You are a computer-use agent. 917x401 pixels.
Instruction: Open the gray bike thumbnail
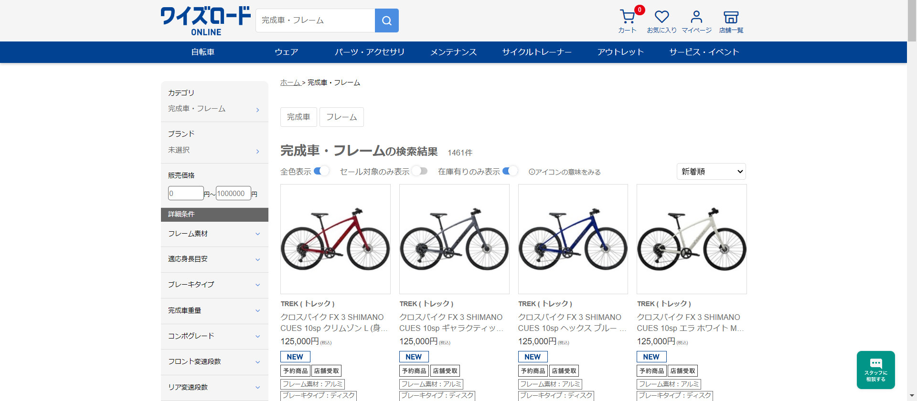tap(454, 239)
